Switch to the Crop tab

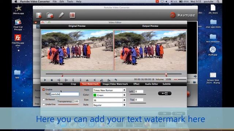click(73, 84)
